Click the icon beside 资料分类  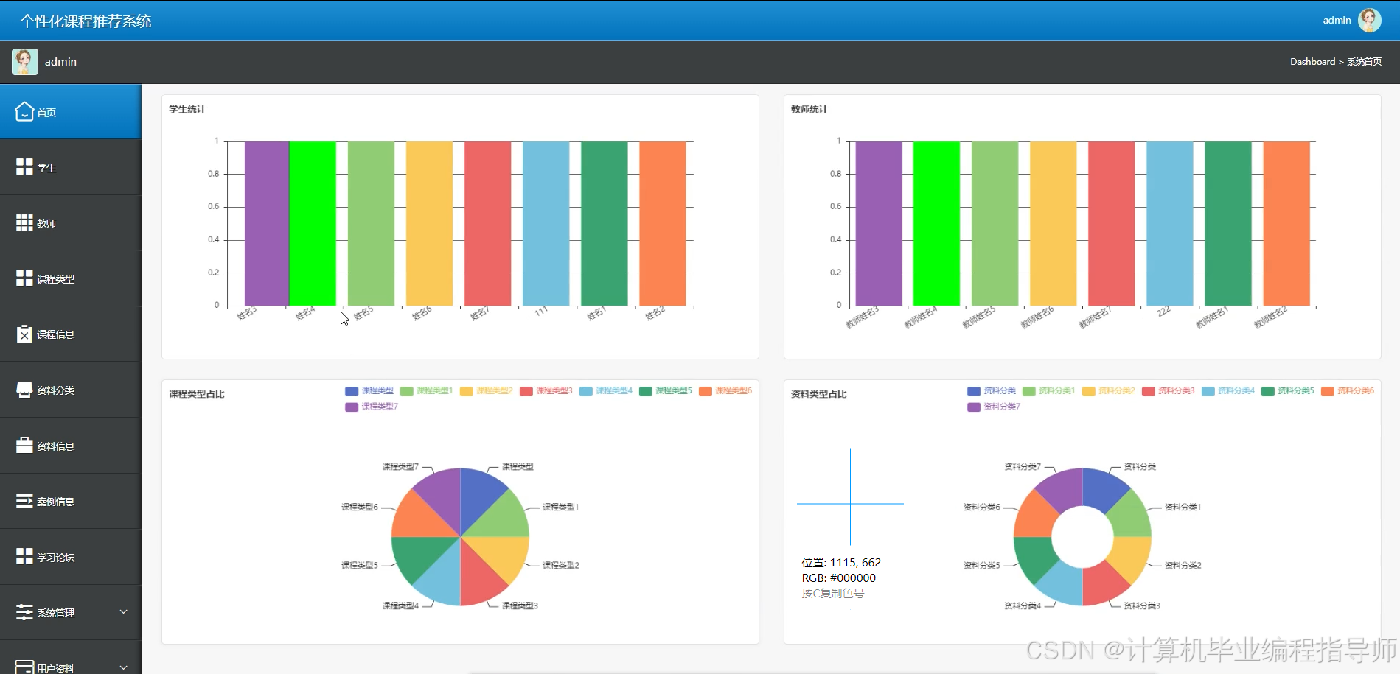point(24,390)
